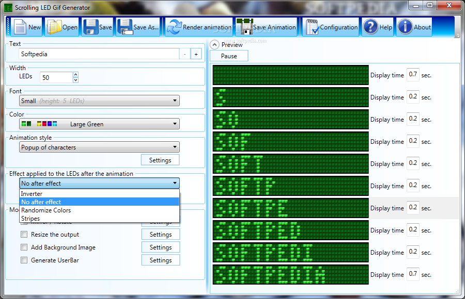This screenshot has width=465, height=299.
Task: Click the LEDs width value field
Action: pos(56,77)
